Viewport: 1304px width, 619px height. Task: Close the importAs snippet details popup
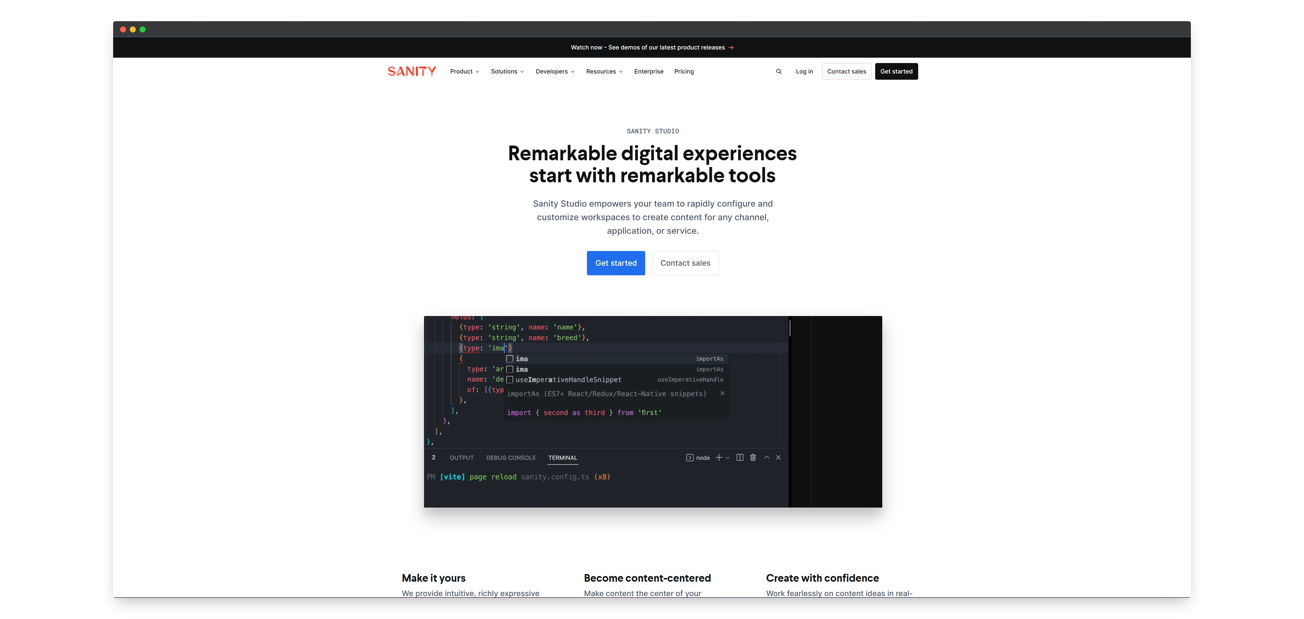(722, 393)
